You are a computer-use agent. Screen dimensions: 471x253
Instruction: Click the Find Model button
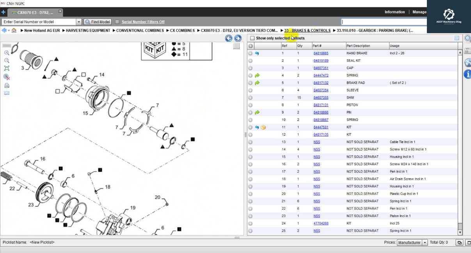[98, 22]
